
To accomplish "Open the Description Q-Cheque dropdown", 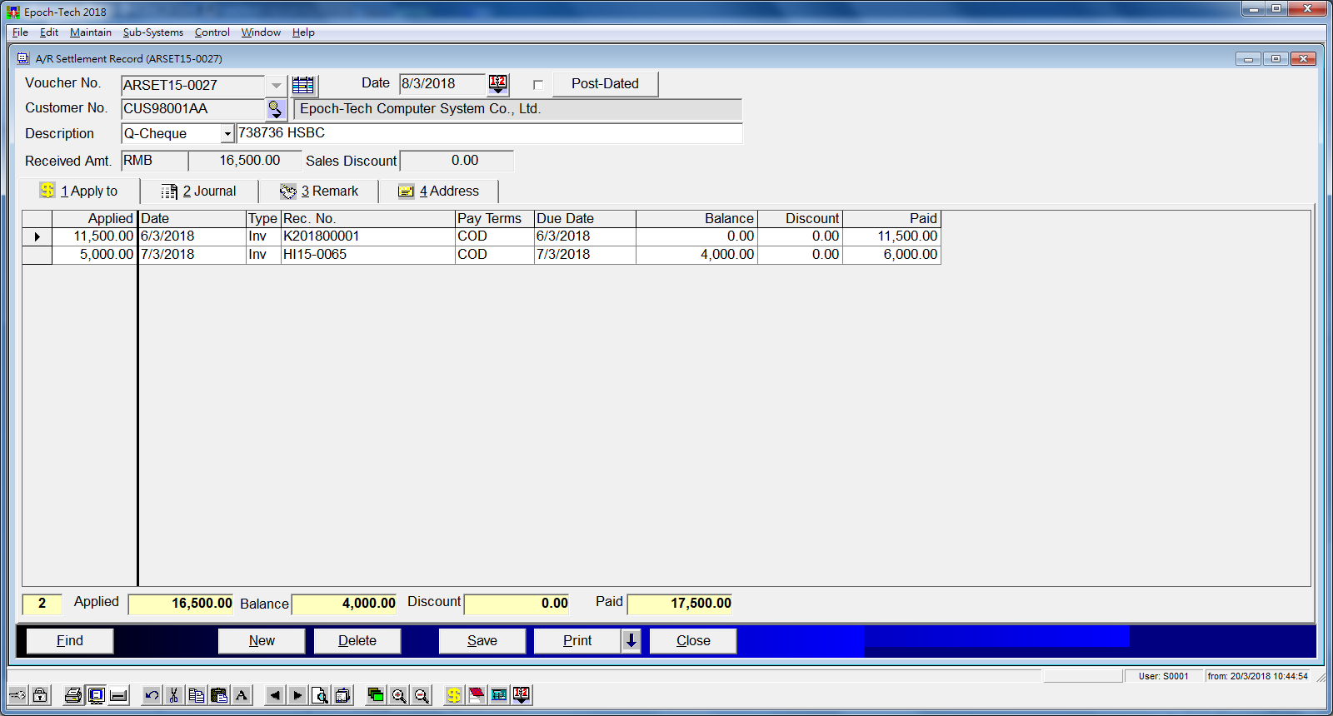I will (227, 134).
